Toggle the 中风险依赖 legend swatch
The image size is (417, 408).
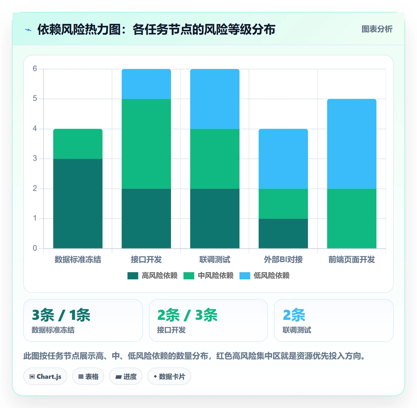pos(189,276)
